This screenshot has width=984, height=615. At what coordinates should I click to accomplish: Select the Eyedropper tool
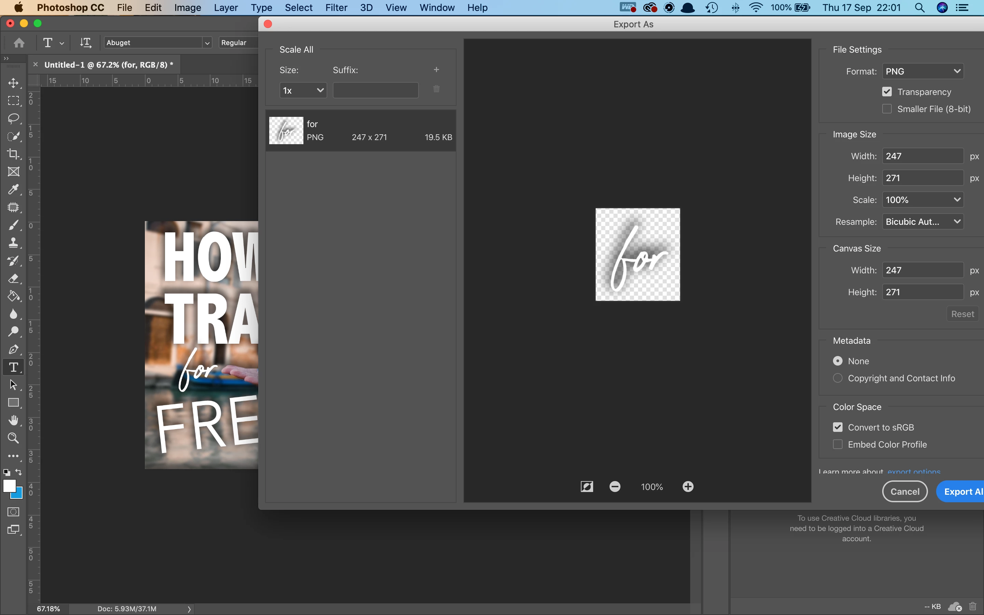(x=13, y=189)
